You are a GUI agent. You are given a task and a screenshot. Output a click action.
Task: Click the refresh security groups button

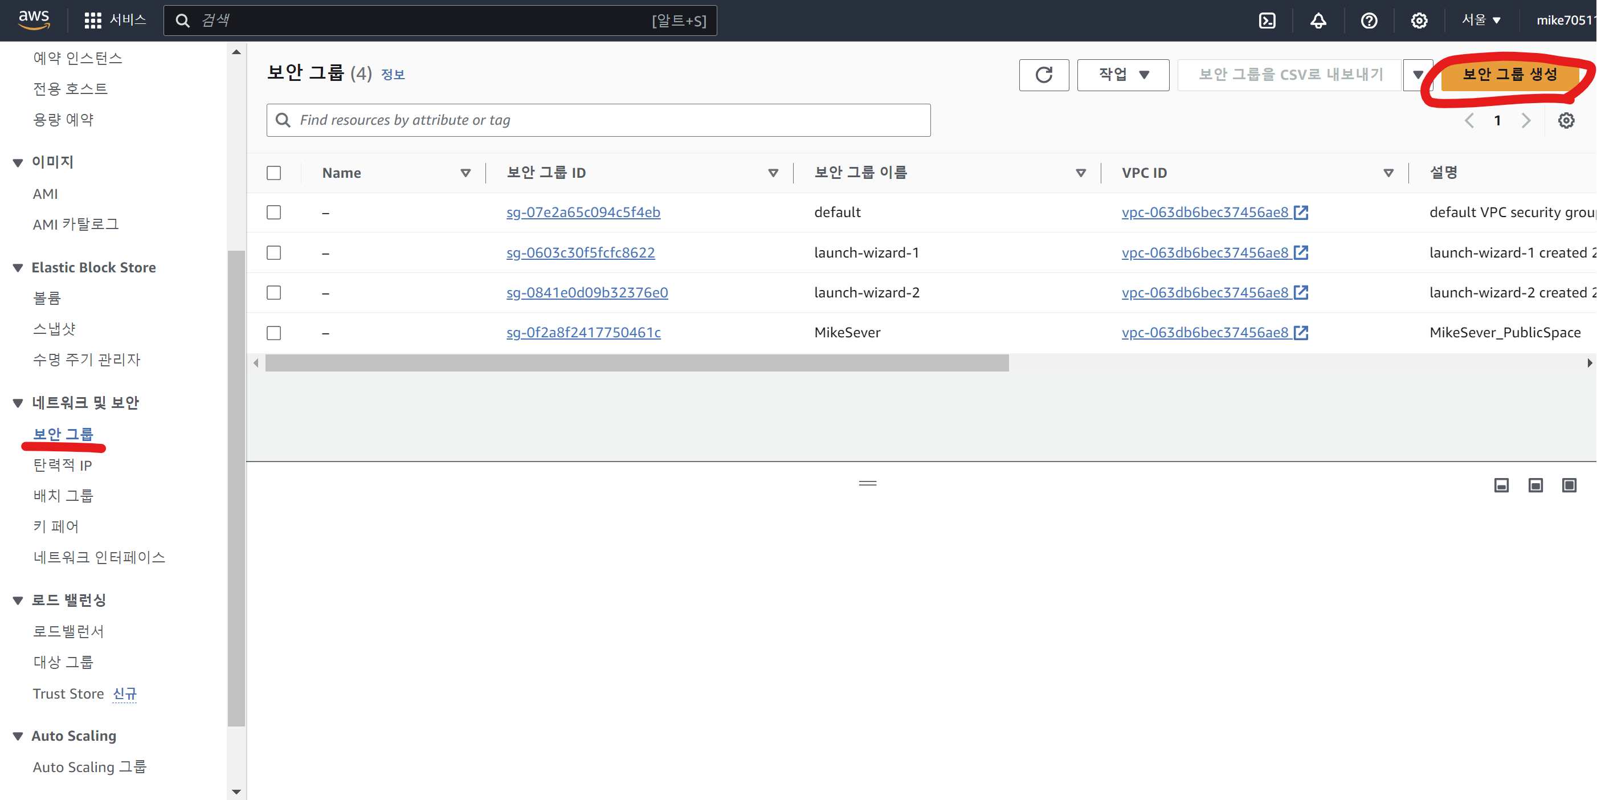click(x=1043, y=75)
